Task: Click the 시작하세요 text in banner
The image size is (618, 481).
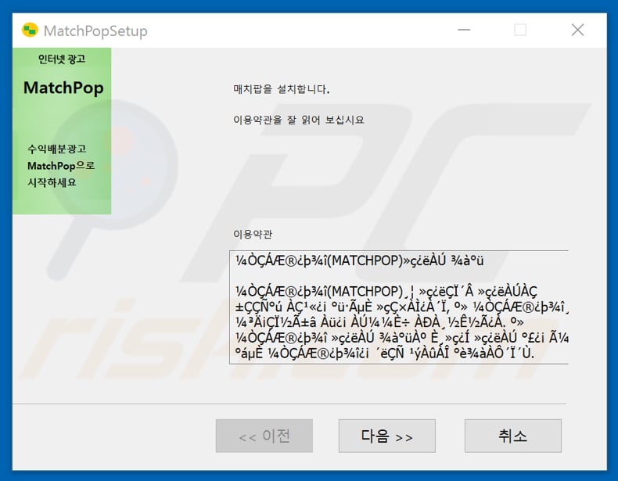Action: (x=52, y=182)
